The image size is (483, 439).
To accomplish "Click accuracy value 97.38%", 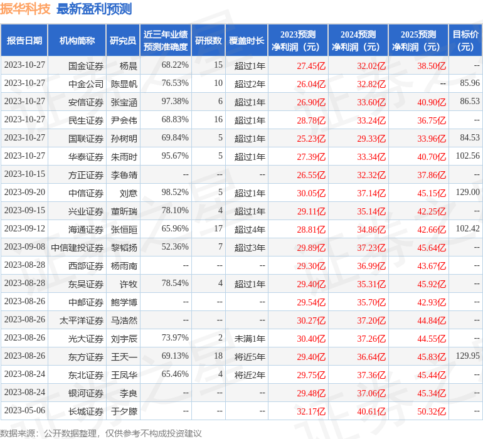I will (175, 101).
